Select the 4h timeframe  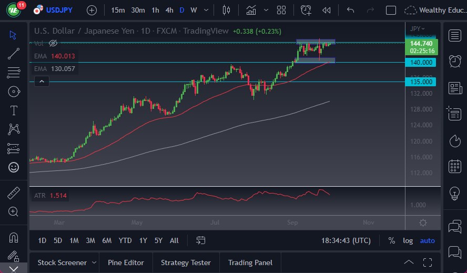coord(169,10)
